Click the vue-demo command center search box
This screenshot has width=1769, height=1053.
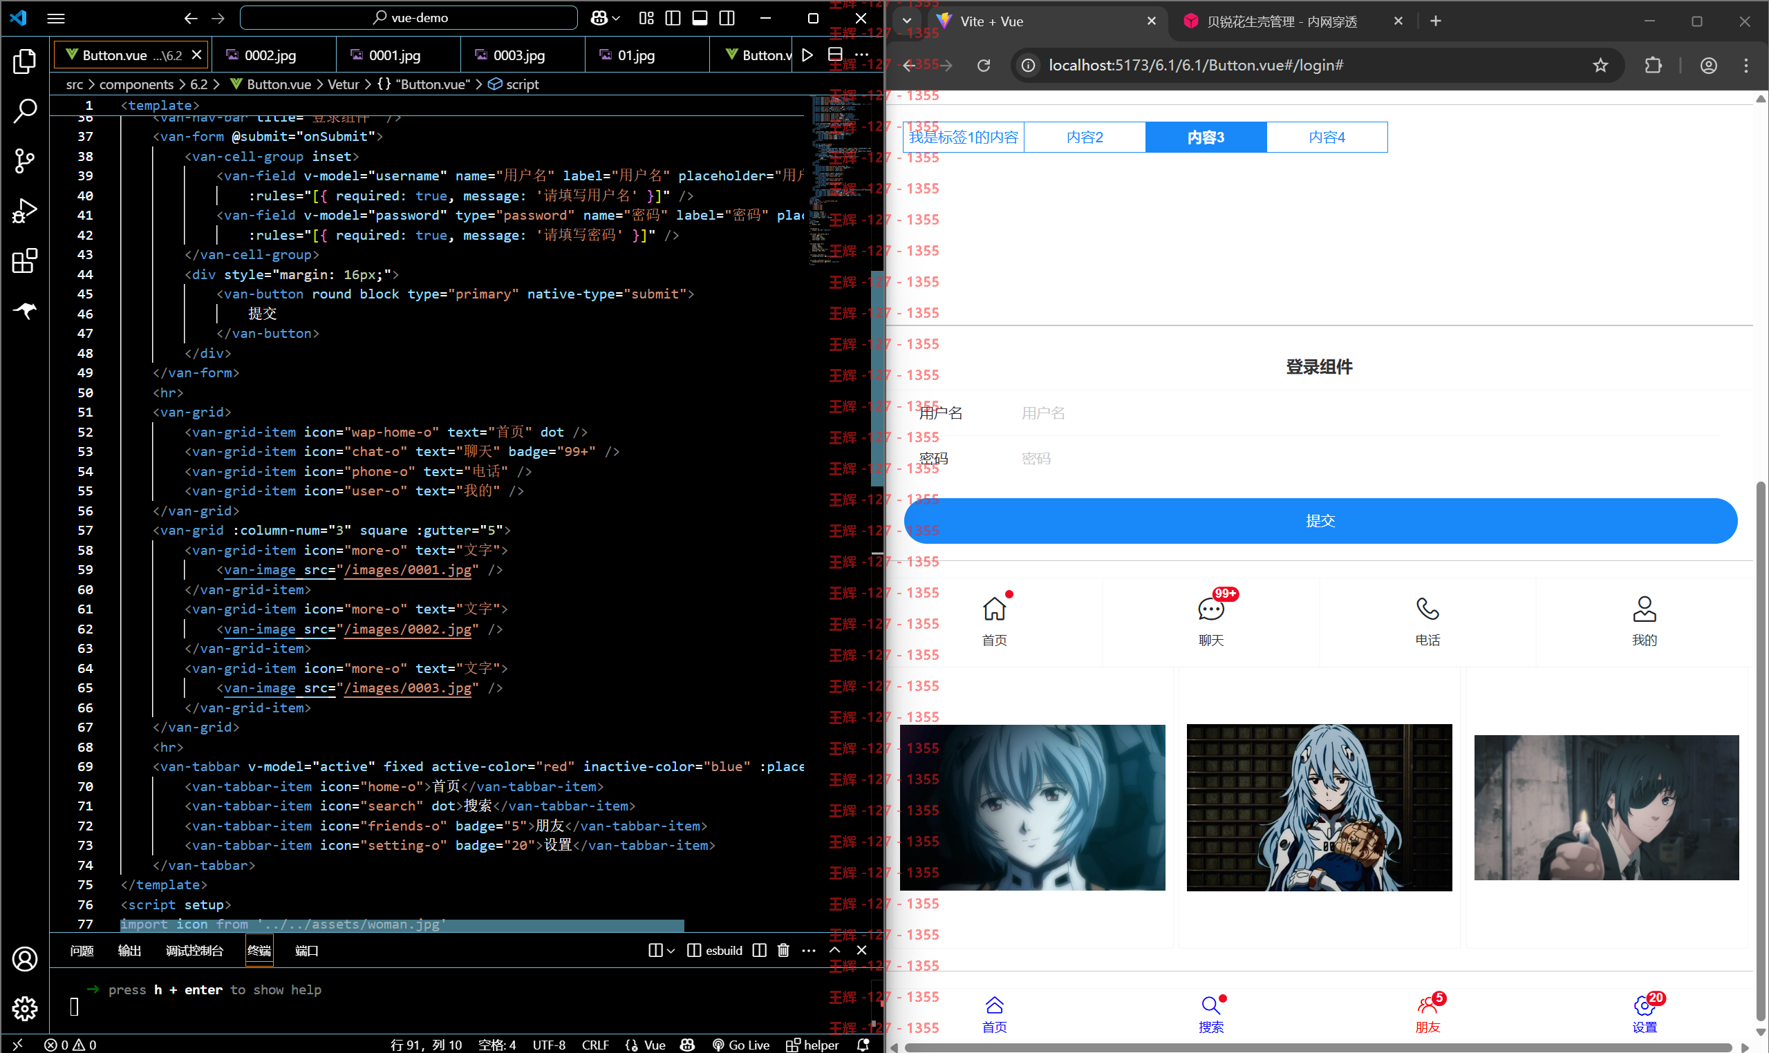(409, 18)
